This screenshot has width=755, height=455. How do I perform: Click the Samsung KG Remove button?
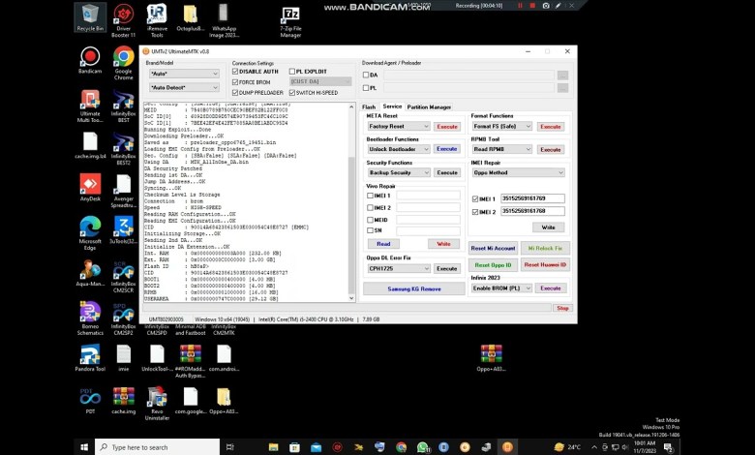pyautogui.click(x=414, y=288)
